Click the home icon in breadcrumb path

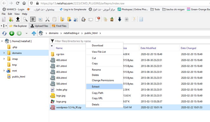coord(41,33)
